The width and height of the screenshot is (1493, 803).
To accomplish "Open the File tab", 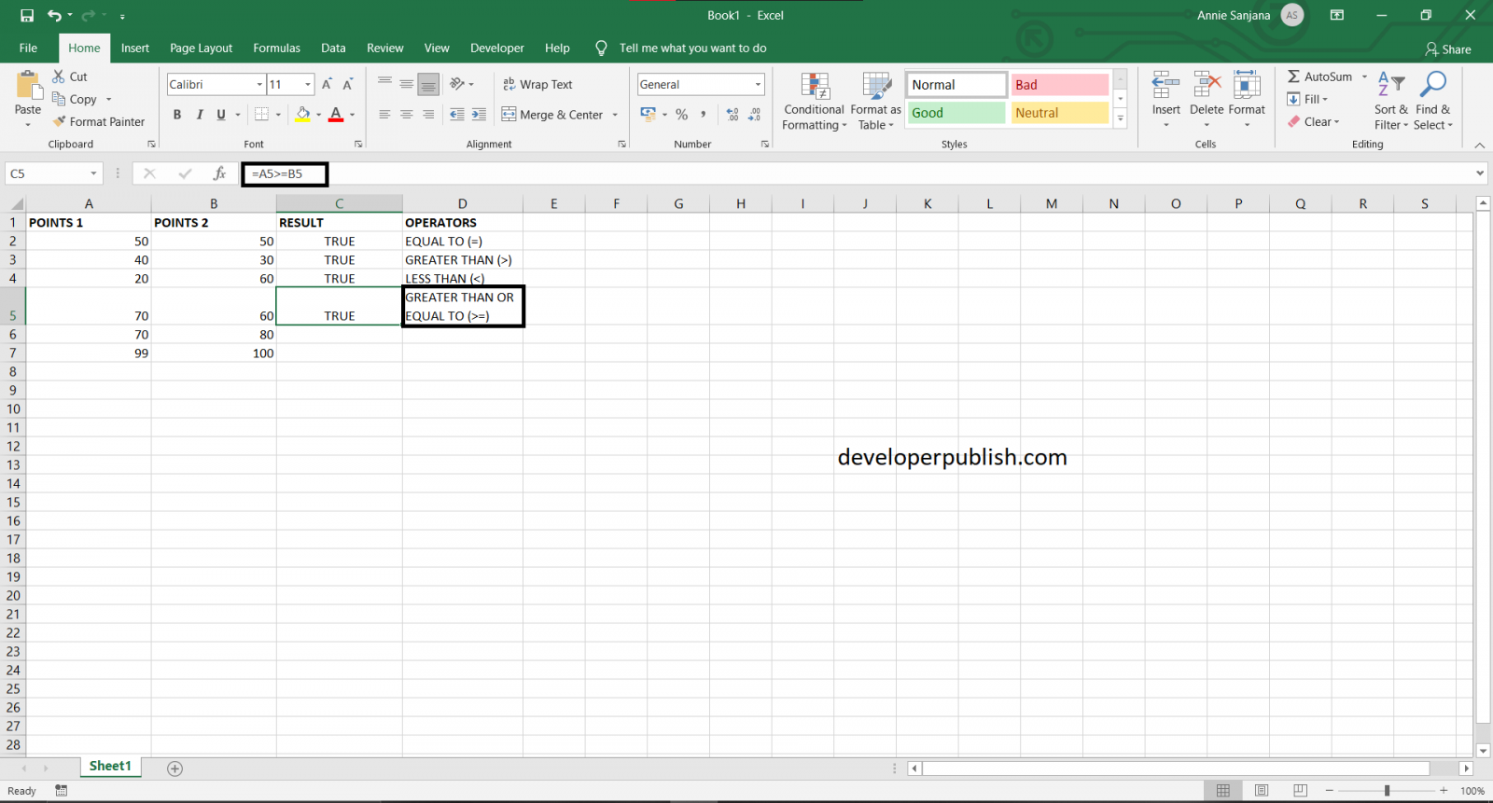I will [x=28, y=48].
